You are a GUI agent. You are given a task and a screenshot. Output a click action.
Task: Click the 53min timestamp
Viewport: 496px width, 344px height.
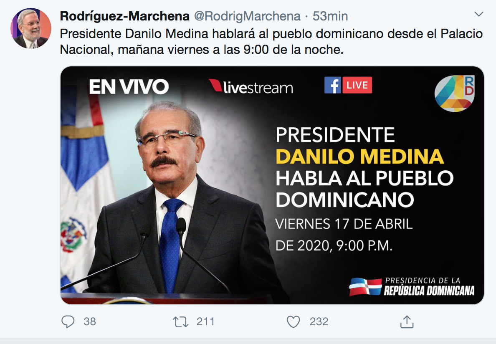330,16
